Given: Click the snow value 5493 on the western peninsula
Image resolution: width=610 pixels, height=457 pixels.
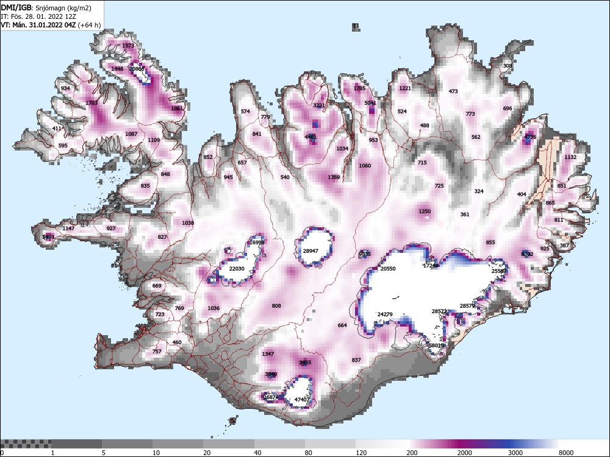Looking at the screenshot, I should point(48,236).
